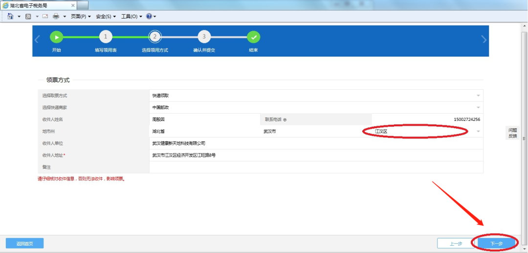Expand the 选择取票方式 dropdown
Viewport: 528px width, 253px height.
[x=478, y=96]
